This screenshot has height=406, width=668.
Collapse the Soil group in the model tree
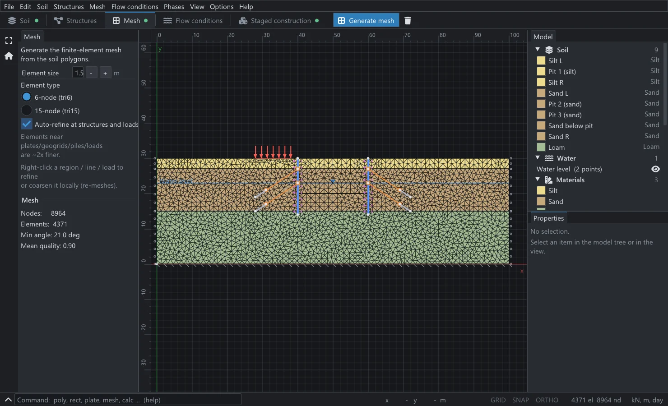(538, 50)
